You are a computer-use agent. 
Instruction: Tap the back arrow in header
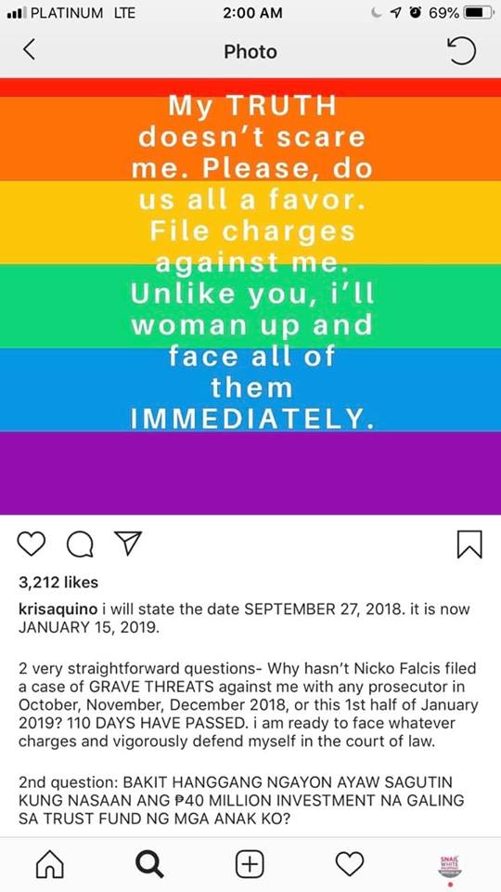[x=30, y=50]
